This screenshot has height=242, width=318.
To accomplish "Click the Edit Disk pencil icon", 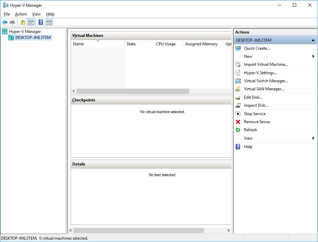I will (x=238, y=97).
